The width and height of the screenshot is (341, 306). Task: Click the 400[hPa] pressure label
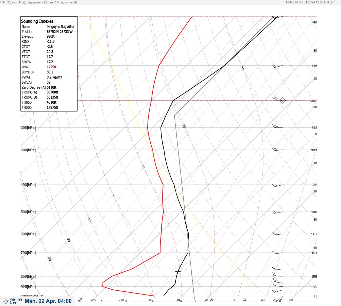(28, 185)
